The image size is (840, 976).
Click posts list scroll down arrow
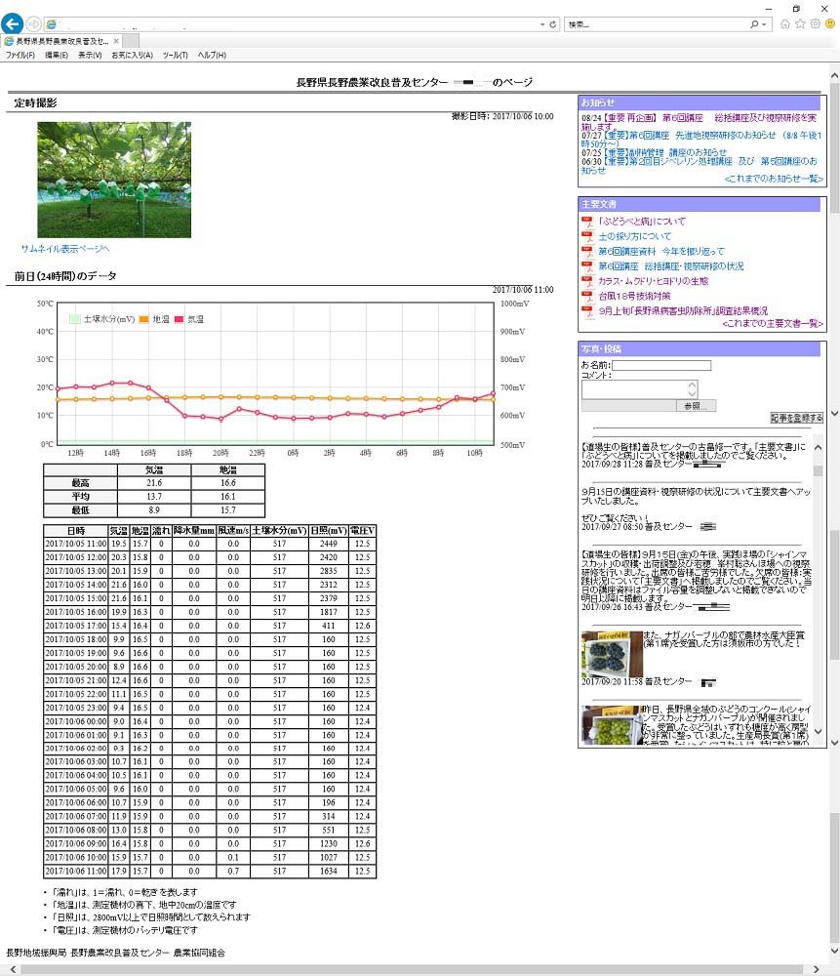coord(818,731)
